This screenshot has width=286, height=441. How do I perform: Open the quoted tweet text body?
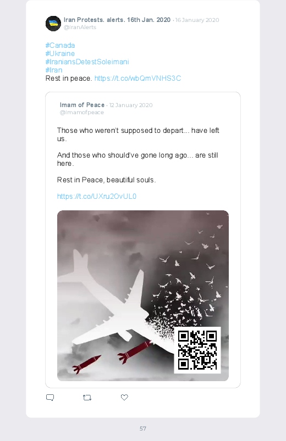tap(138, 155)
